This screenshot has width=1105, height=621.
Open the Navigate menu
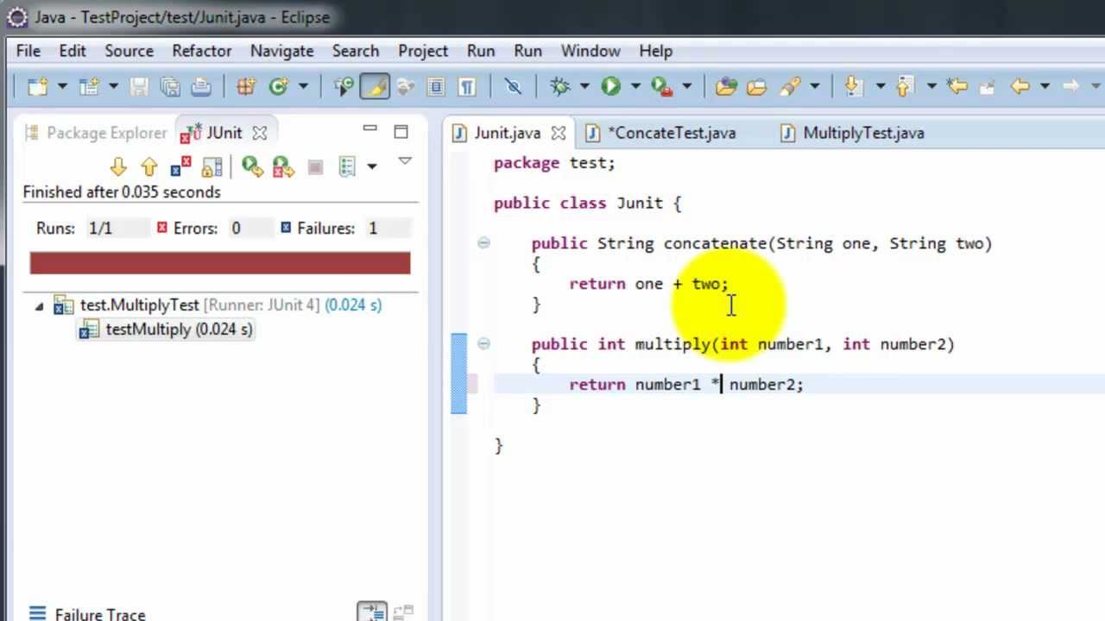[x=281, y=51]
